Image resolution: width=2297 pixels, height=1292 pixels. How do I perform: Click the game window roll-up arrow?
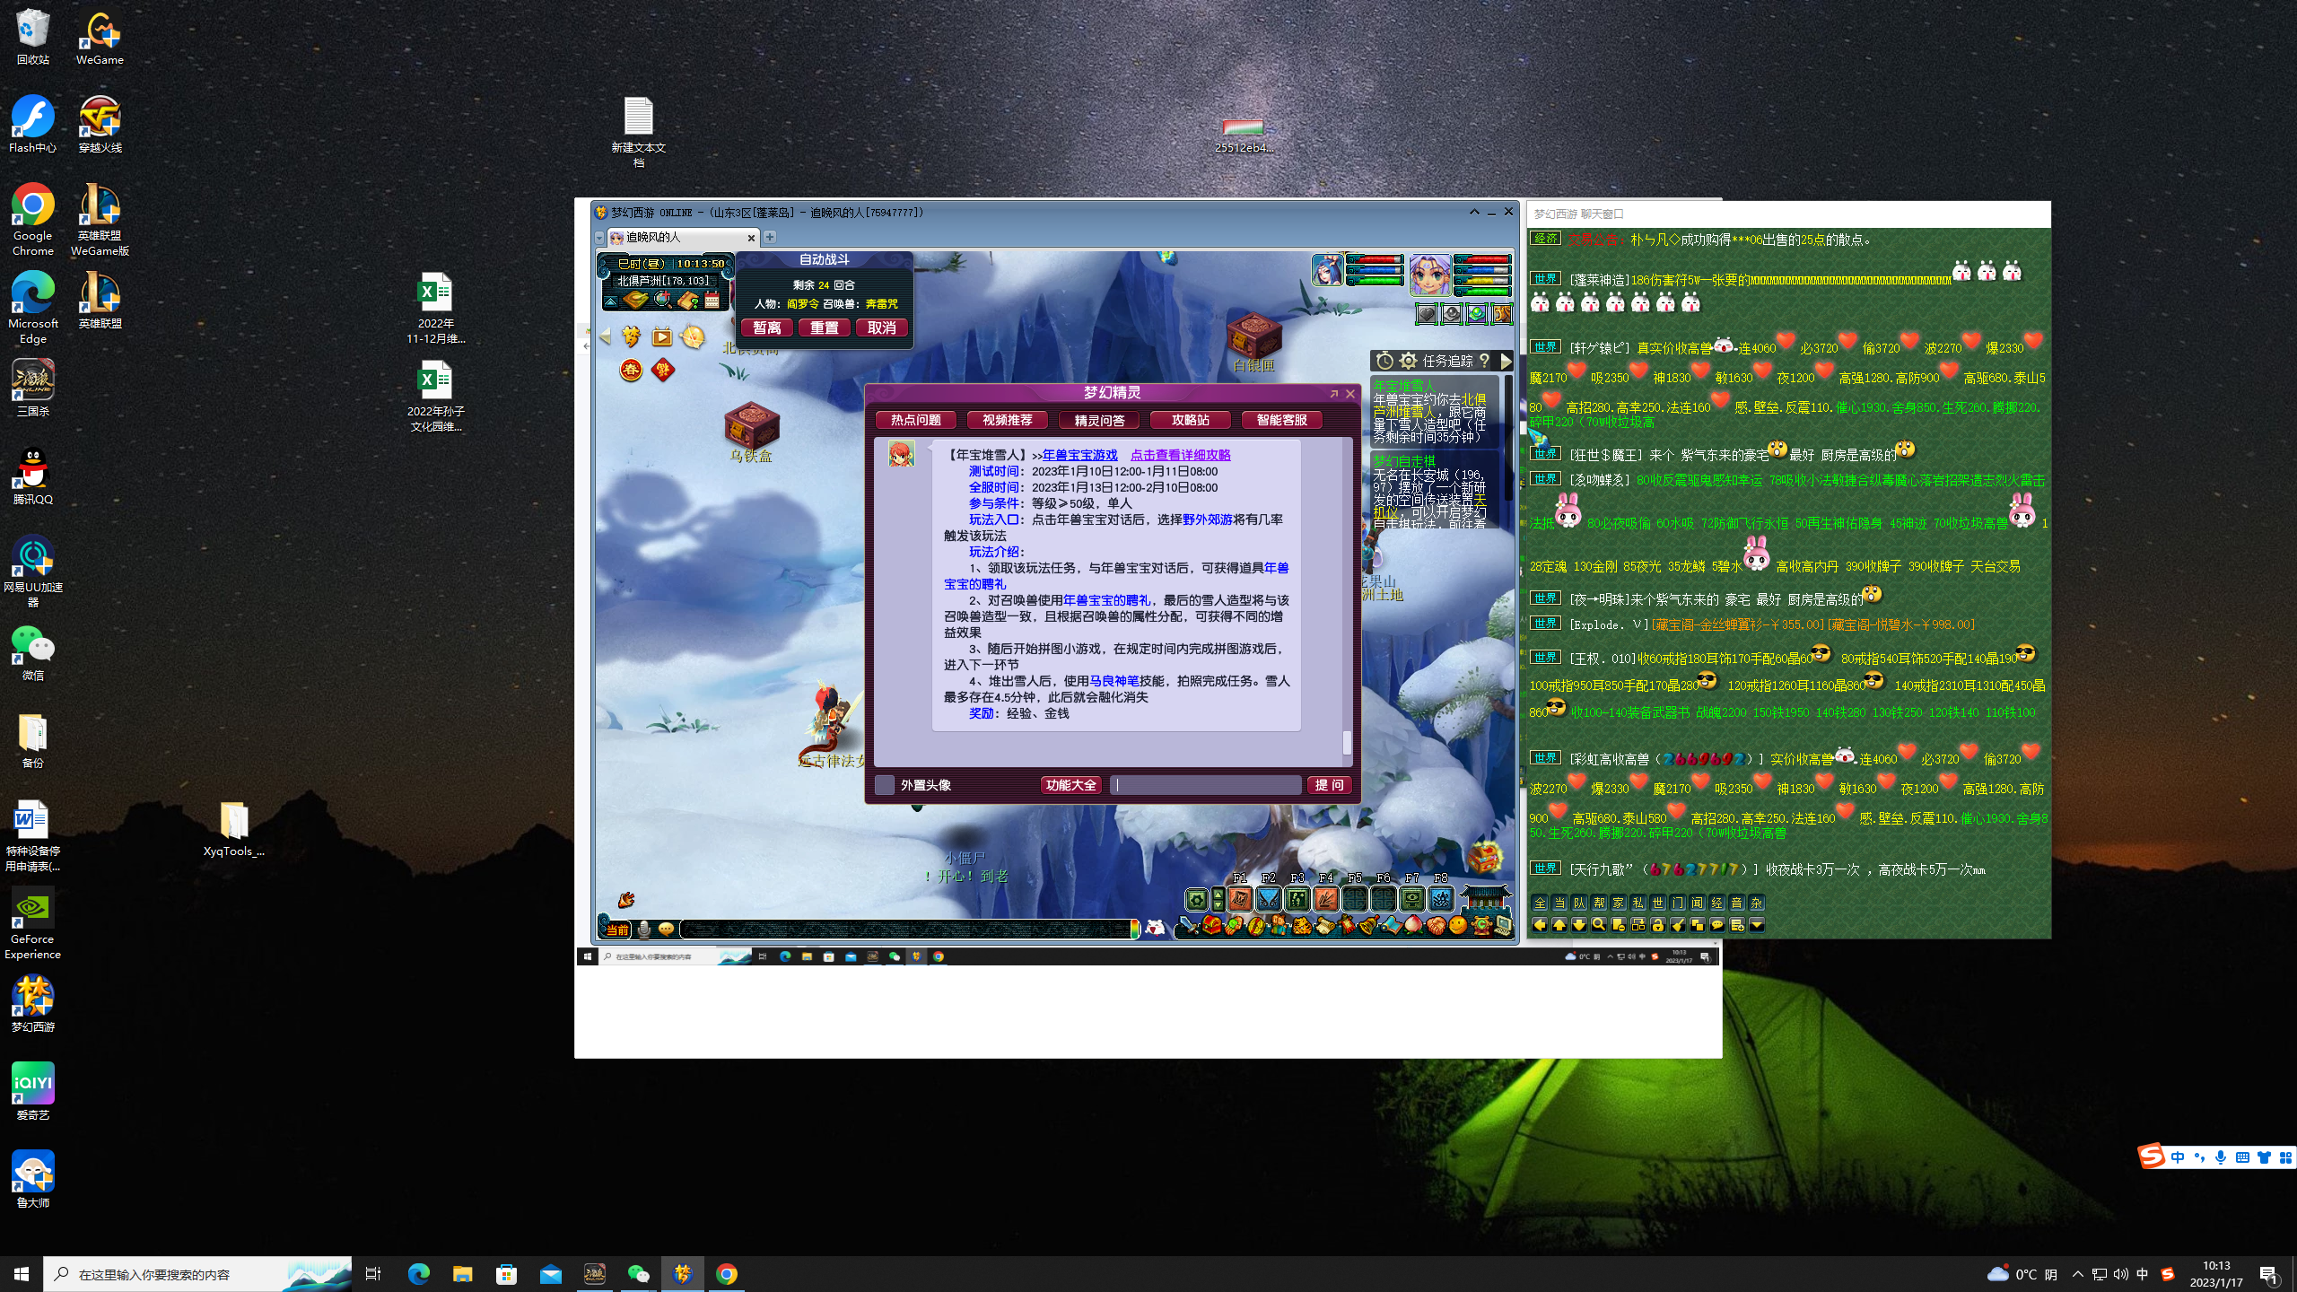point(1474,212)
